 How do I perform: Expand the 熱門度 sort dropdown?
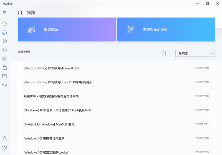tap(195, 53)
